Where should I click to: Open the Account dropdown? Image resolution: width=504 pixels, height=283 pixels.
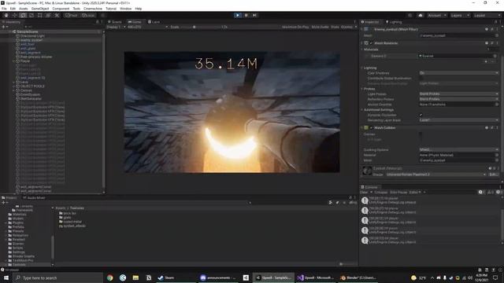click(436, 15)
